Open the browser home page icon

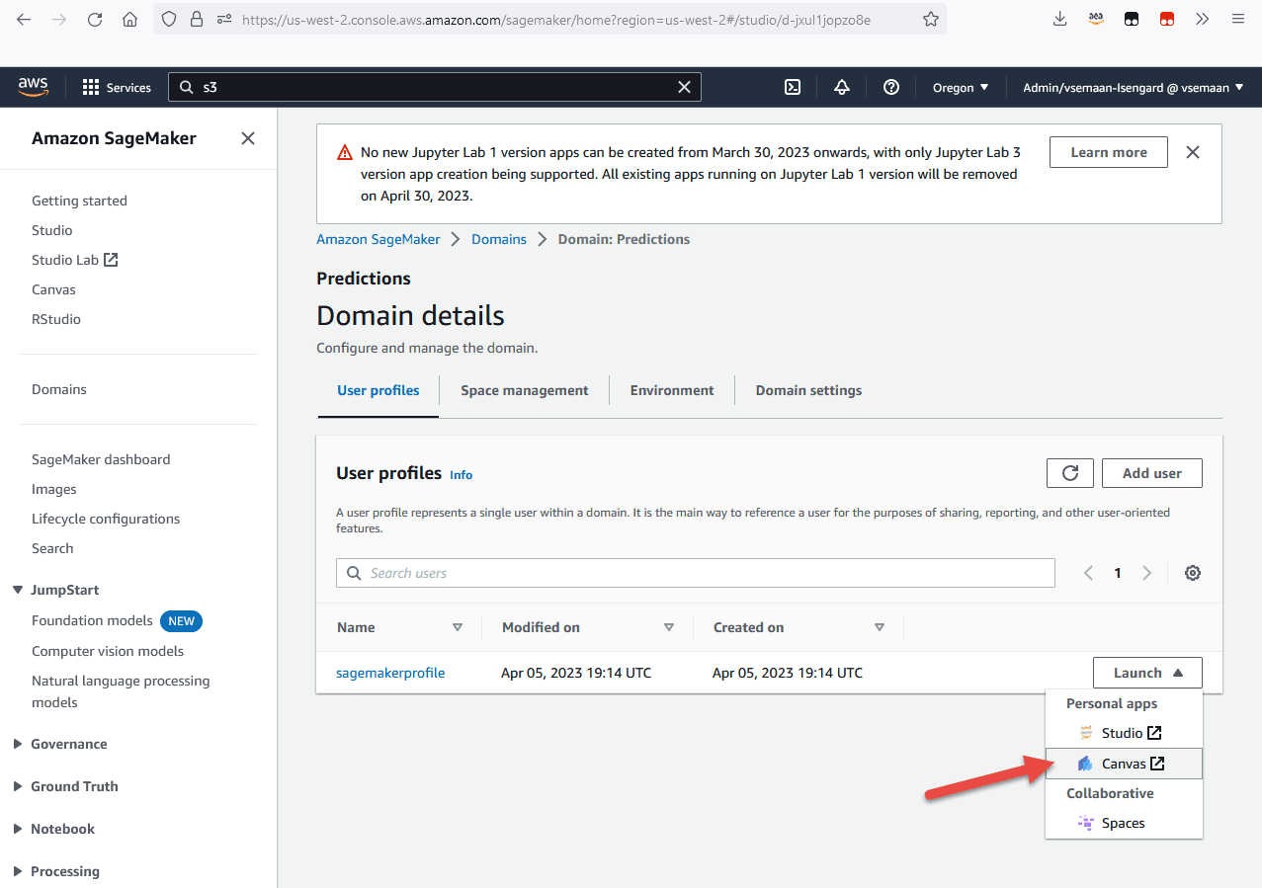[129, 19]
